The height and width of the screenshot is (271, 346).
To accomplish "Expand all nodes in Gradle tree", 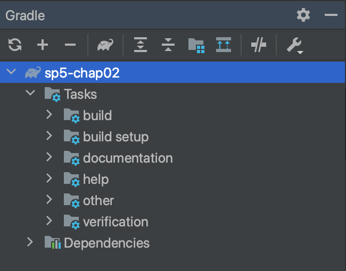I will coord(141,45).
